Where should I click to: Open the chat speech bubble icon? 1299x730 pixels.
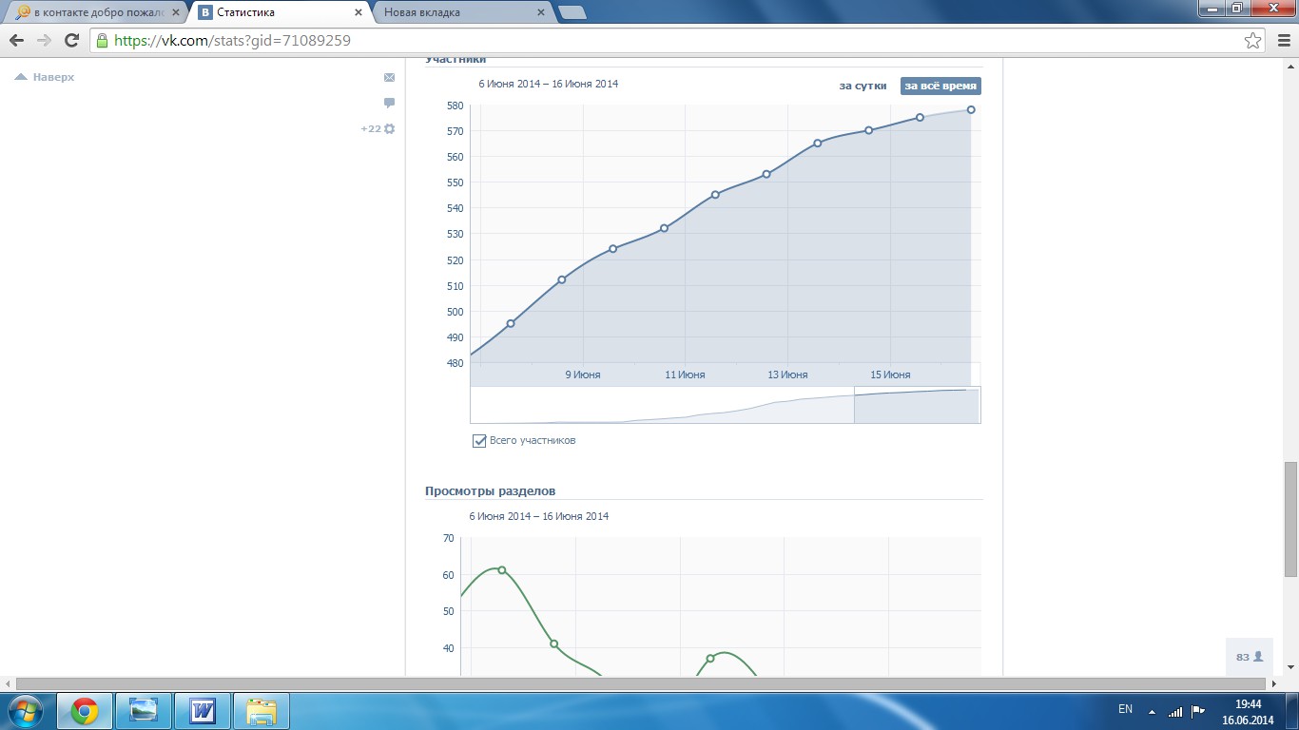click(389, 103)
